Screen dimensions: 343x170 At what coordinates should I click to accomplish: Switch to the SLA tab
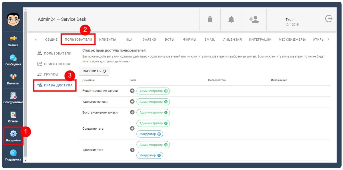129,39
